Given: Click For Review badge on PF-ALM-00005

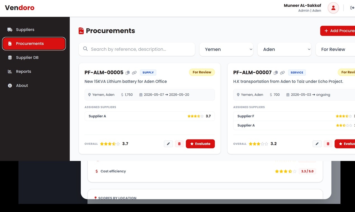Looking at the screenshot, I should pos(202,72).
